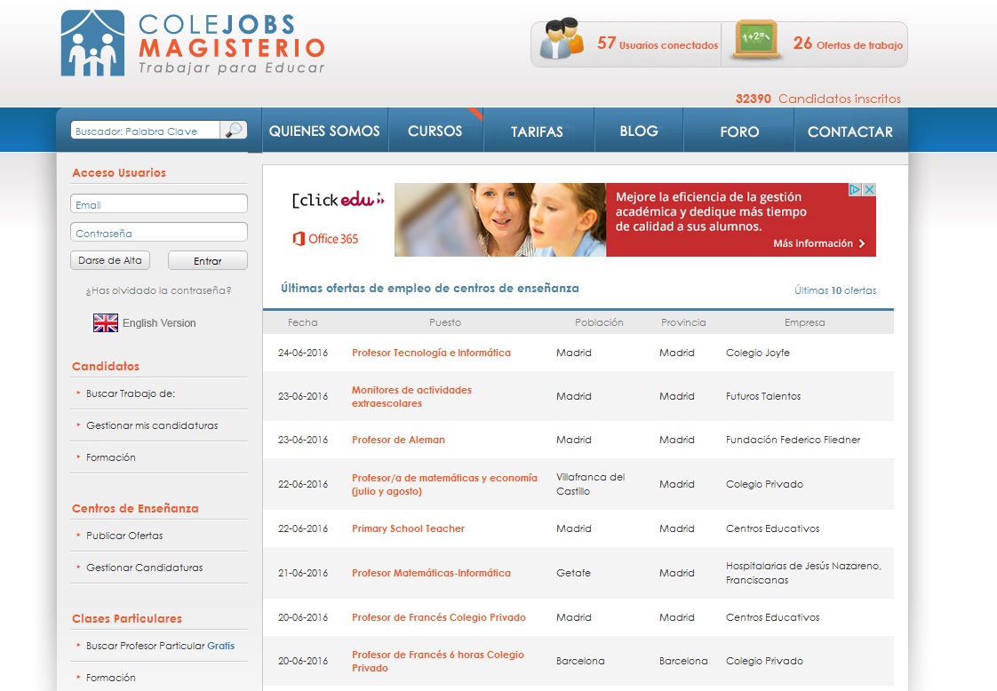Open the QUIENES SOMOS menu item
Viewport: 997px width, 691px height.
coord(324,131)
